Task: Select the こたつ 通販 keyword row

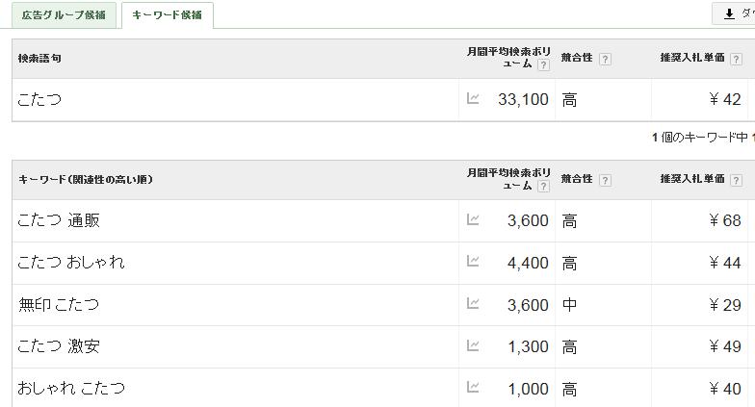Action: pyautogui.click(x=383, y=221)
